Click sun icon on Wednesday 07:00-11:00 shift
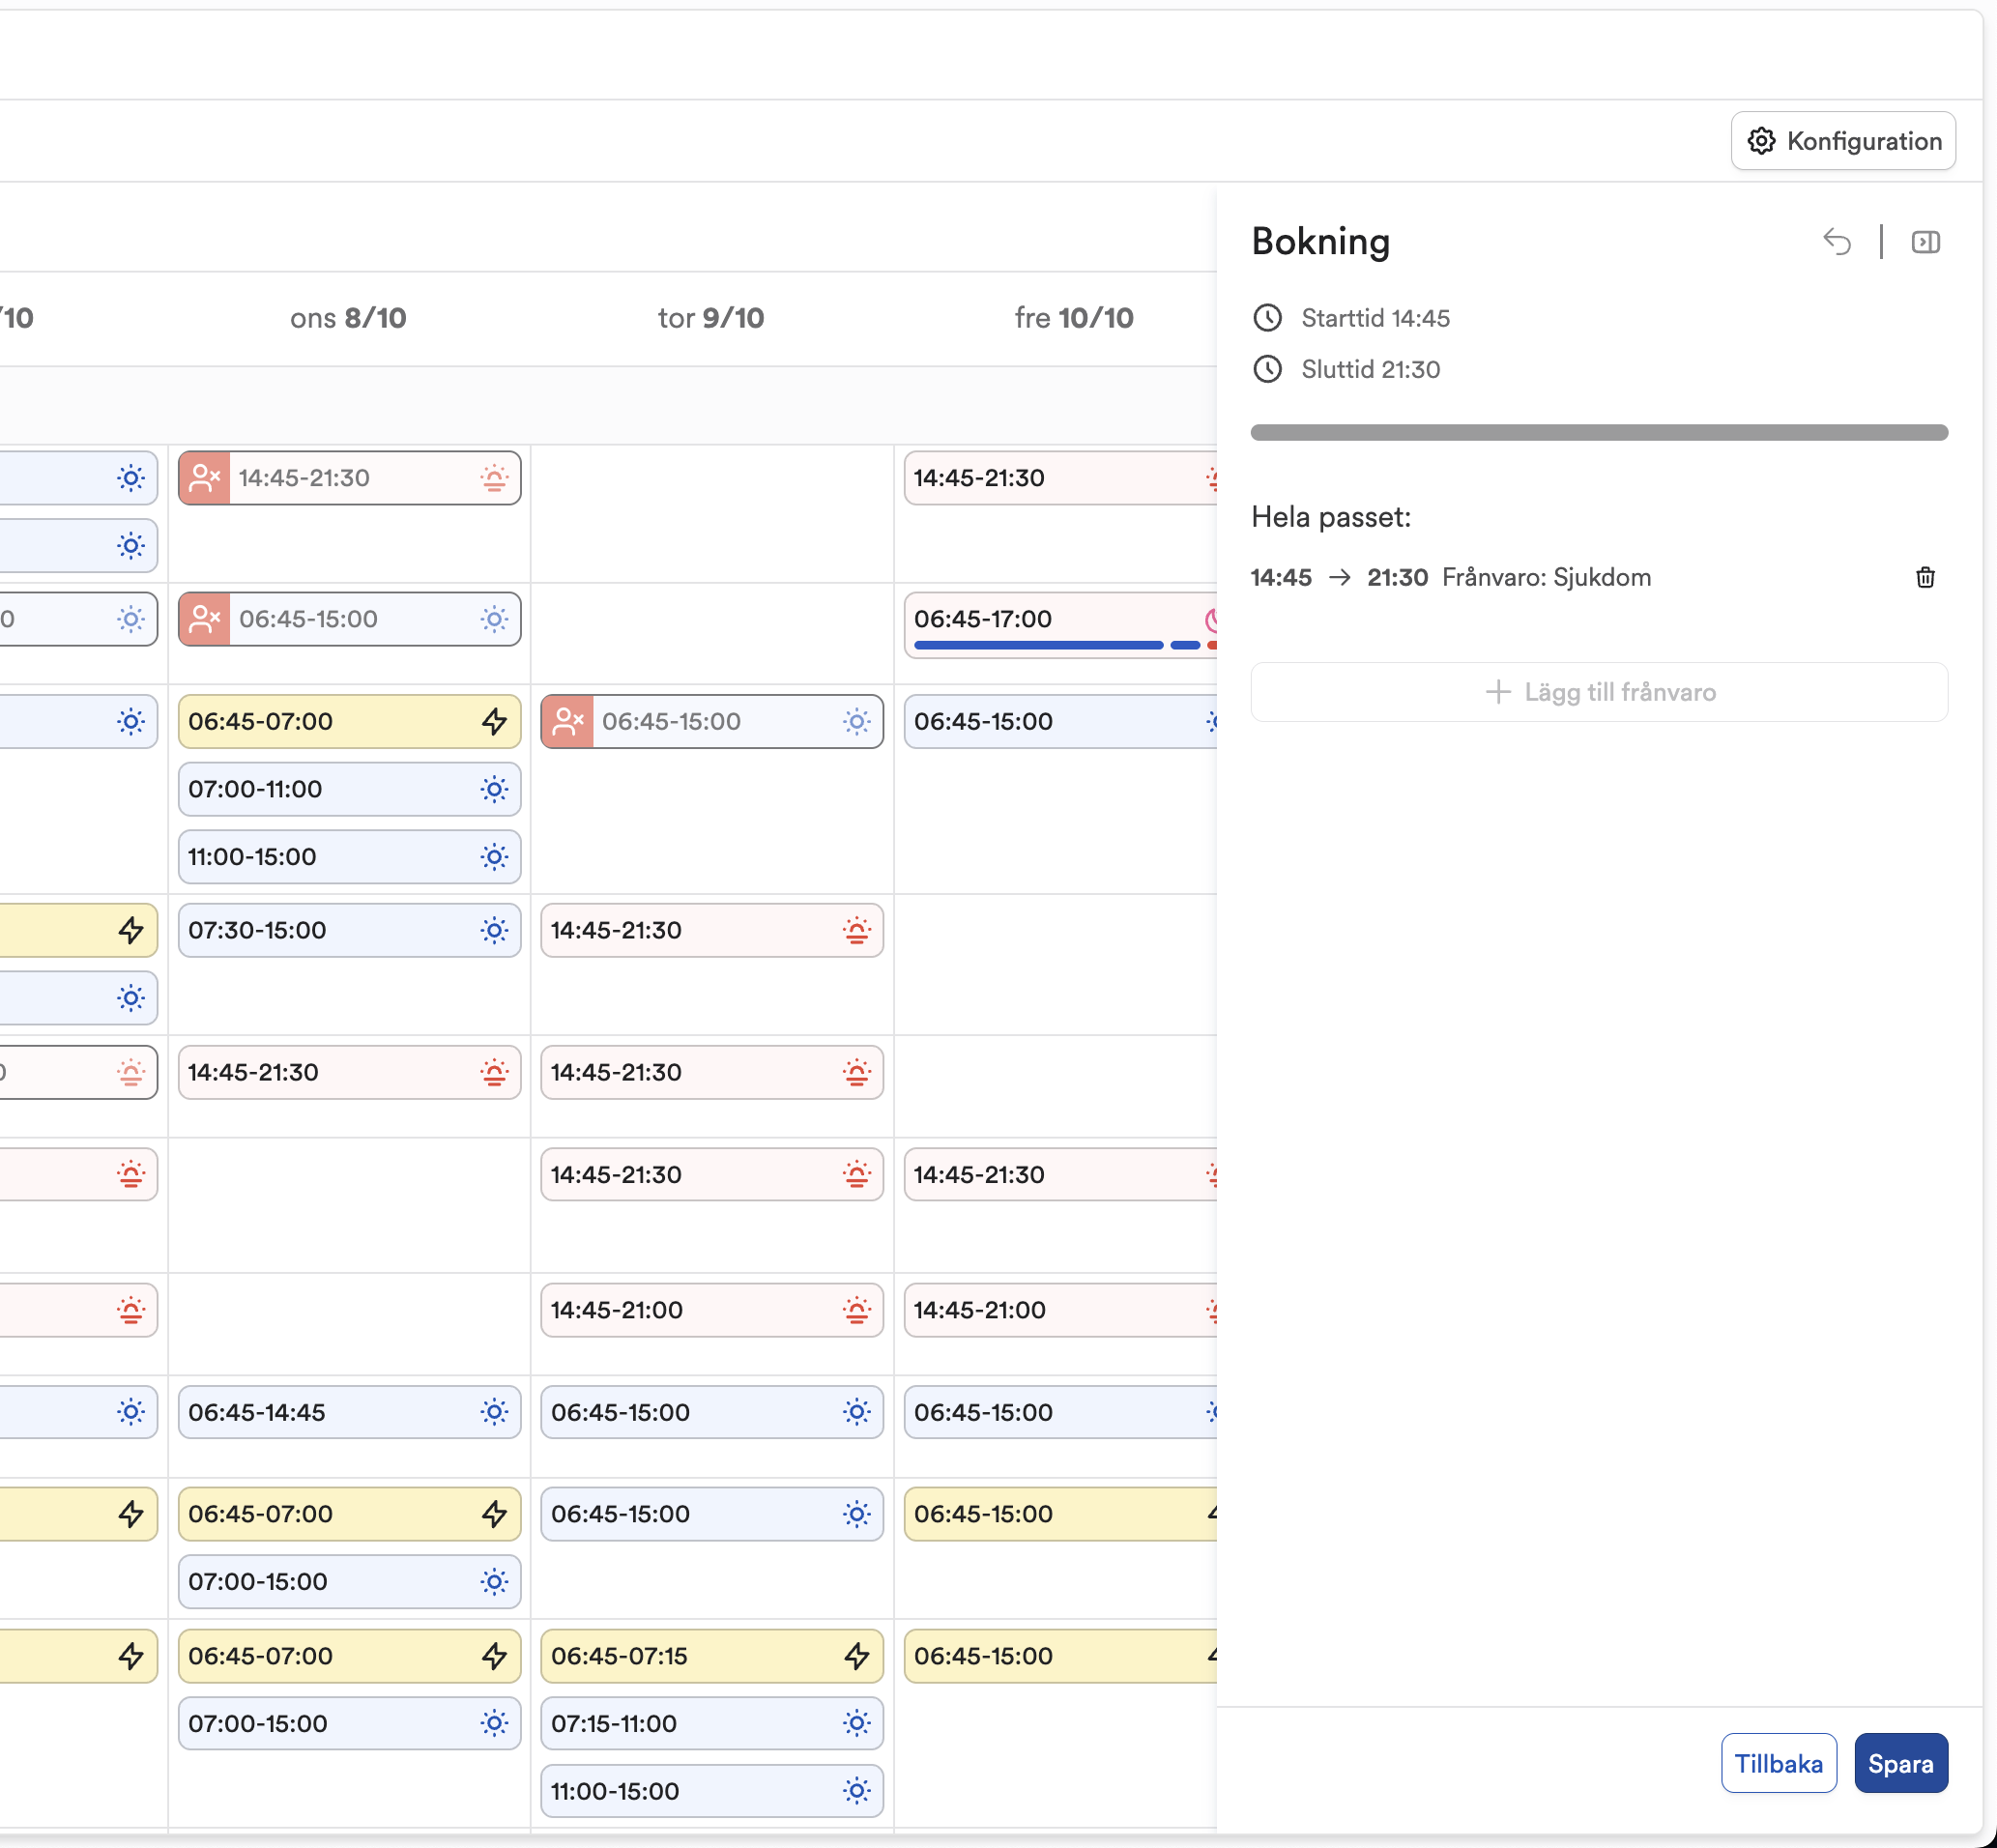This screenshot has width=1997, height=1848. point(494,789)
